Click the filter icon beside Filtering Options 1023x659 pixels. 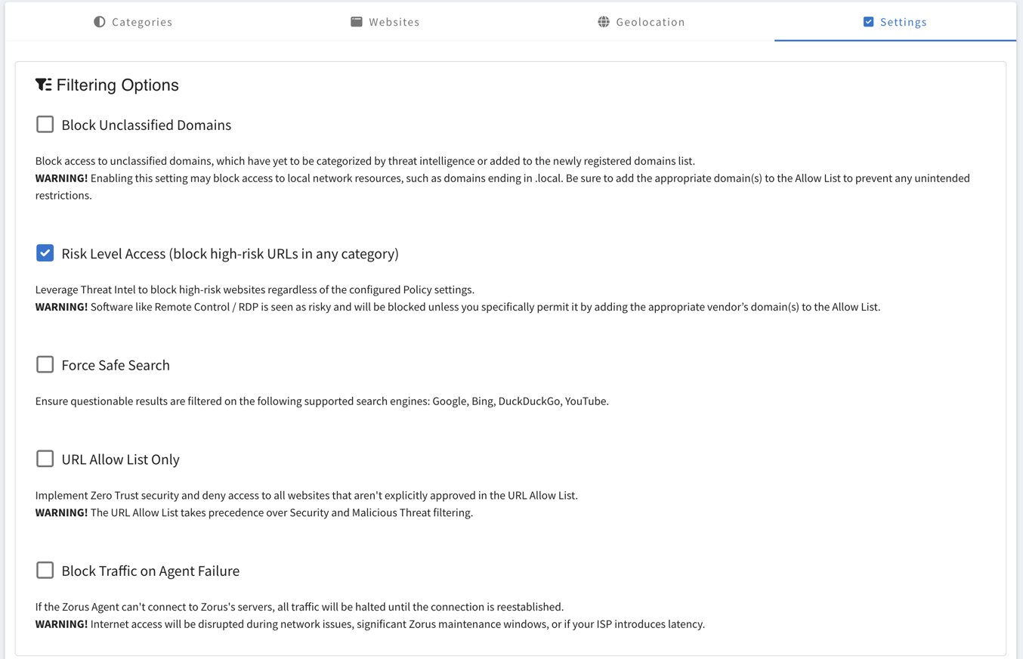click(x=44, y=85)
